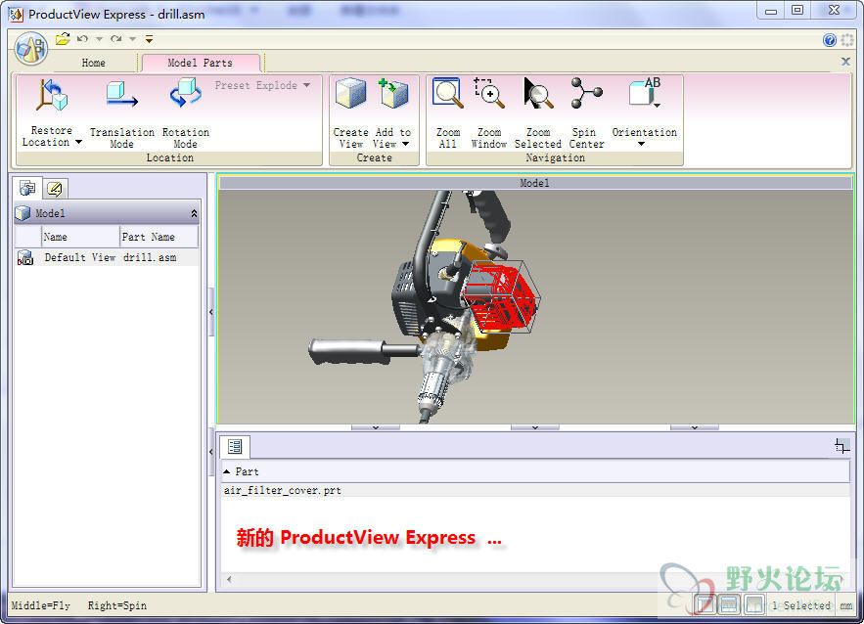
Task: Toggle the second panel layout button in status bar
Action: click(x=730, y=604)
